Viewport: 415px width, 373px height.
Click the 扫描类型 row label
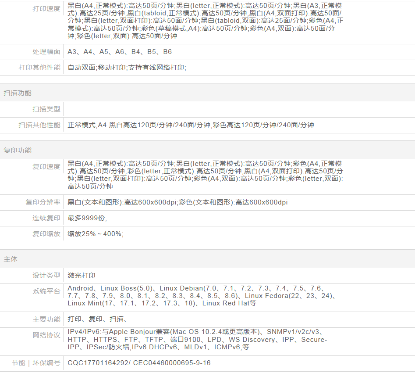click(46, 109)
